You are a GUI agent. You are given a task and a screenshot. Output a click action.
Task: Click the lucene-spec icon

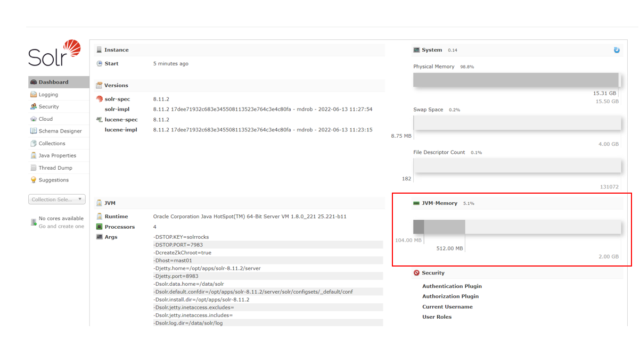[x=99, y=120]
